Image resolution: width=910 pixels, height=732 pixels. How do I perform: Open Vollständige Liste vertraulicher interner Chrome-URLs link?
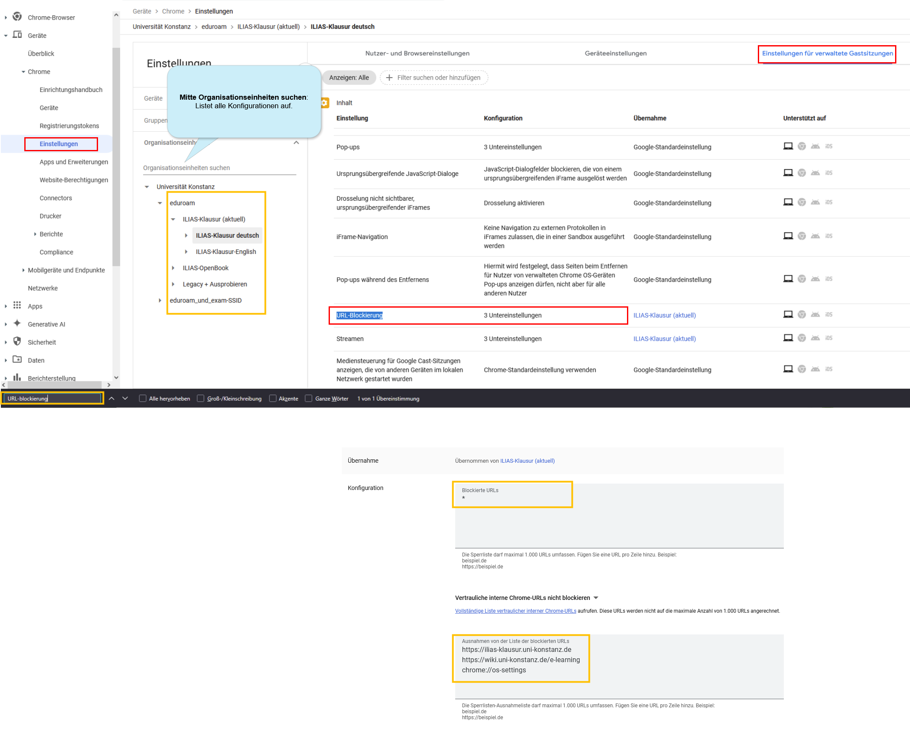point(515,611)
